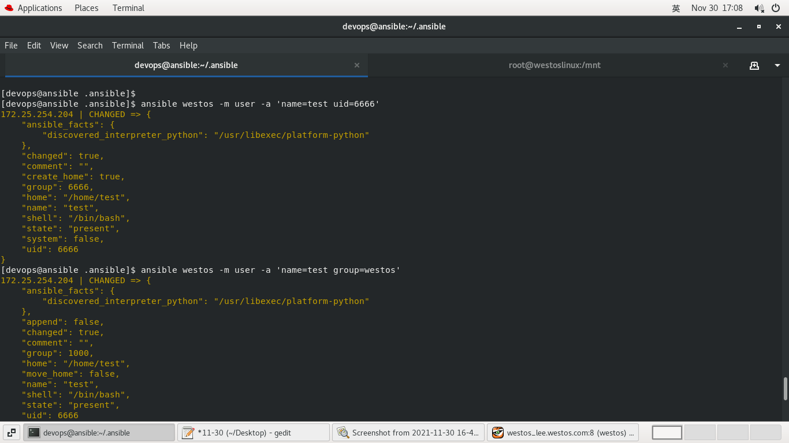The height and width of the screenshot is (443, 789).
Task: Open the File menu
Action: pos(11,46)
